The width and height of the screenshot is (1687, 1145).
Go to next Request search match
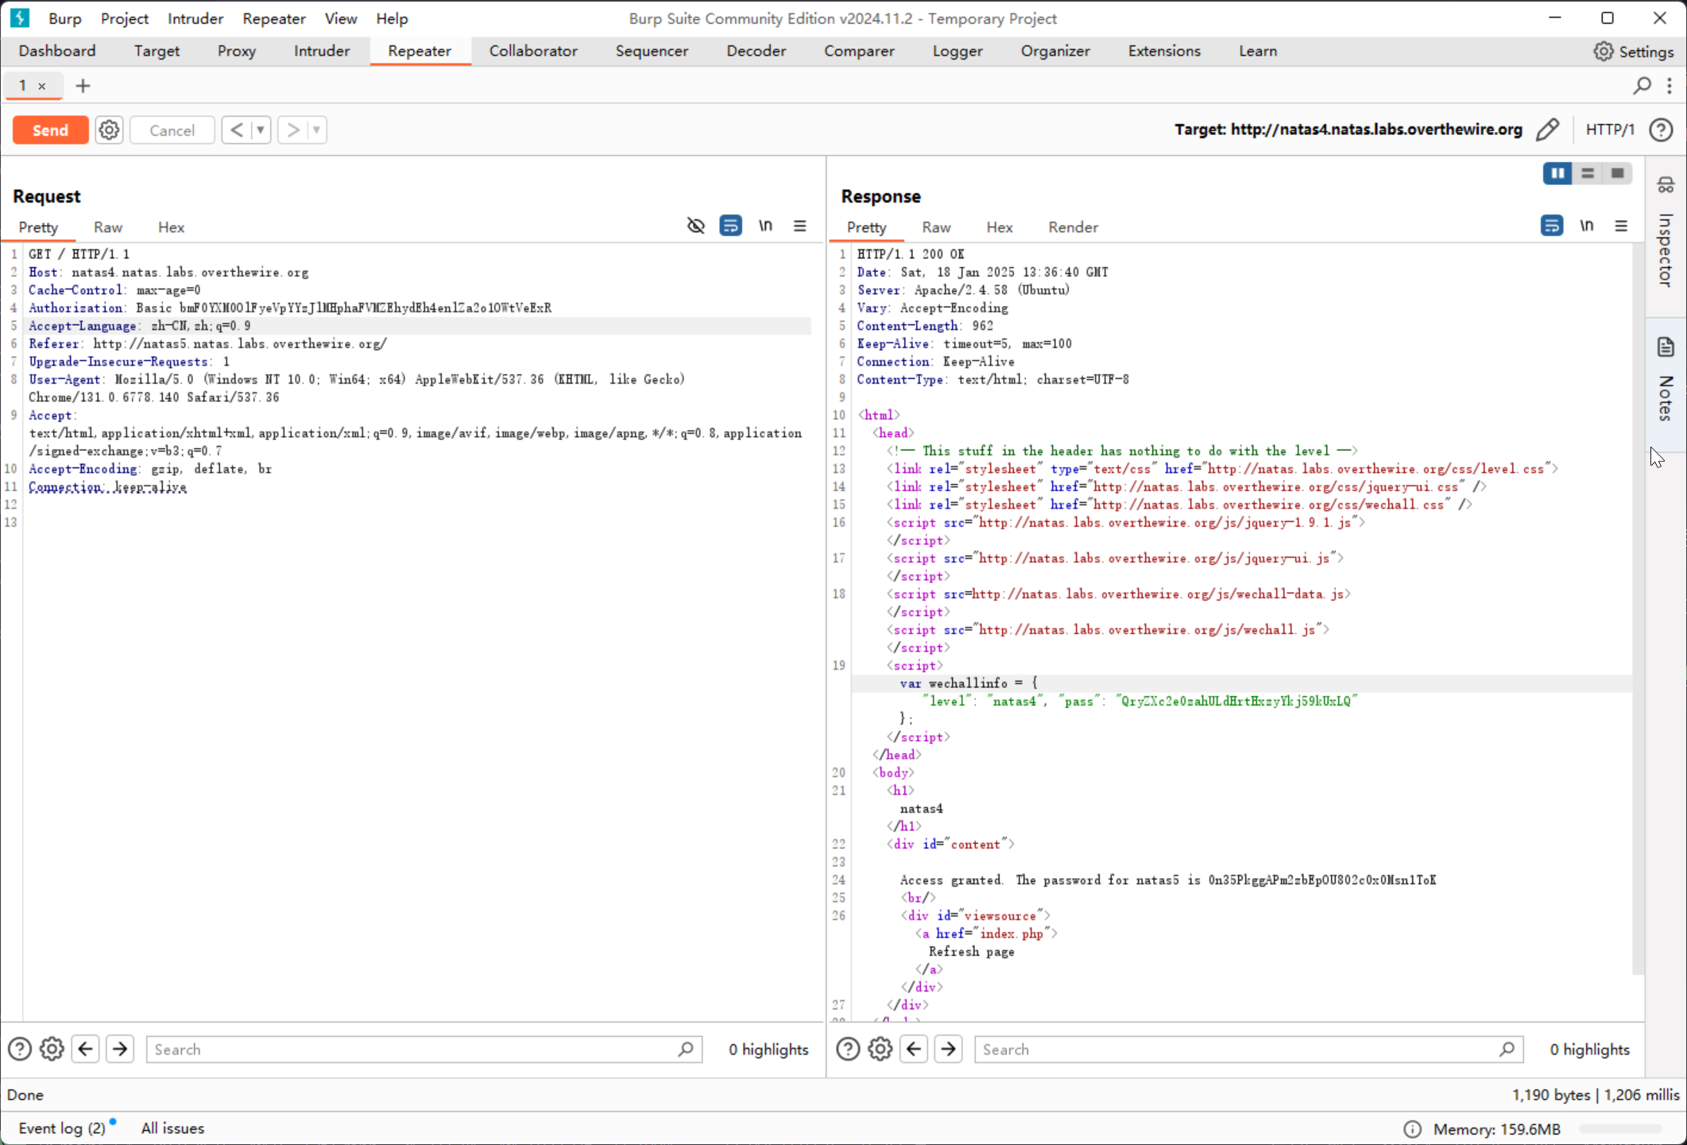point(120,1050)
